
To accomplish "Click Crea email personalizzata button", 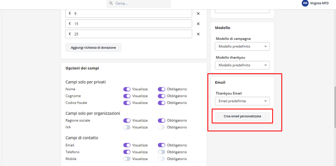I will click(242, 116).
